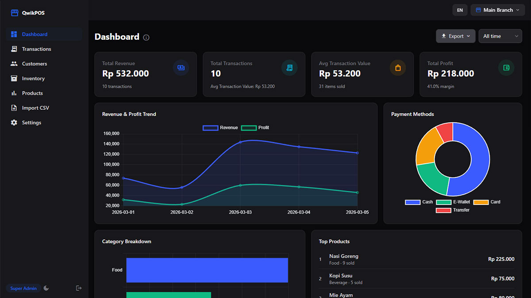The height and width of the screenshot is (298, 531).
Task: Click the Food axis label
Action: pyautogui.click(x=117, y=270)
